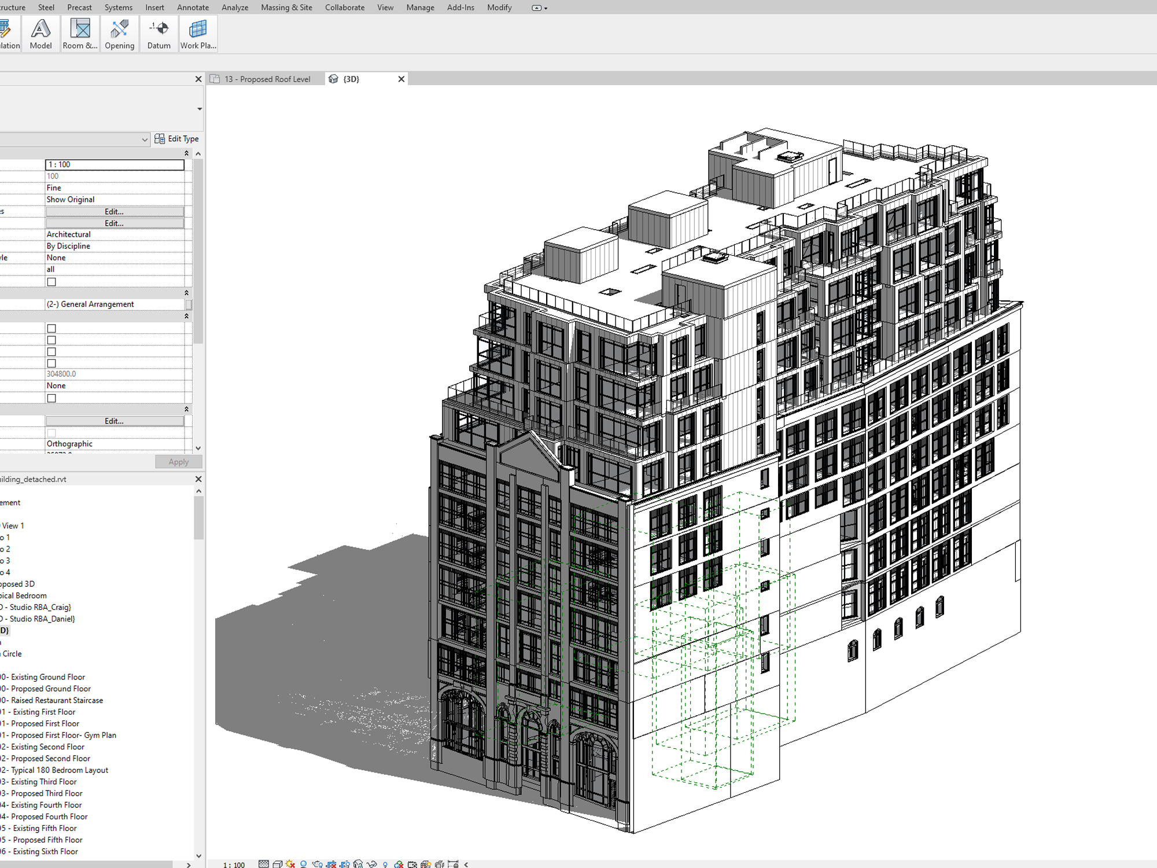Viewport: 1157px width, 868px height.
Task: Set the Work Plane
Action: [197, 33]
